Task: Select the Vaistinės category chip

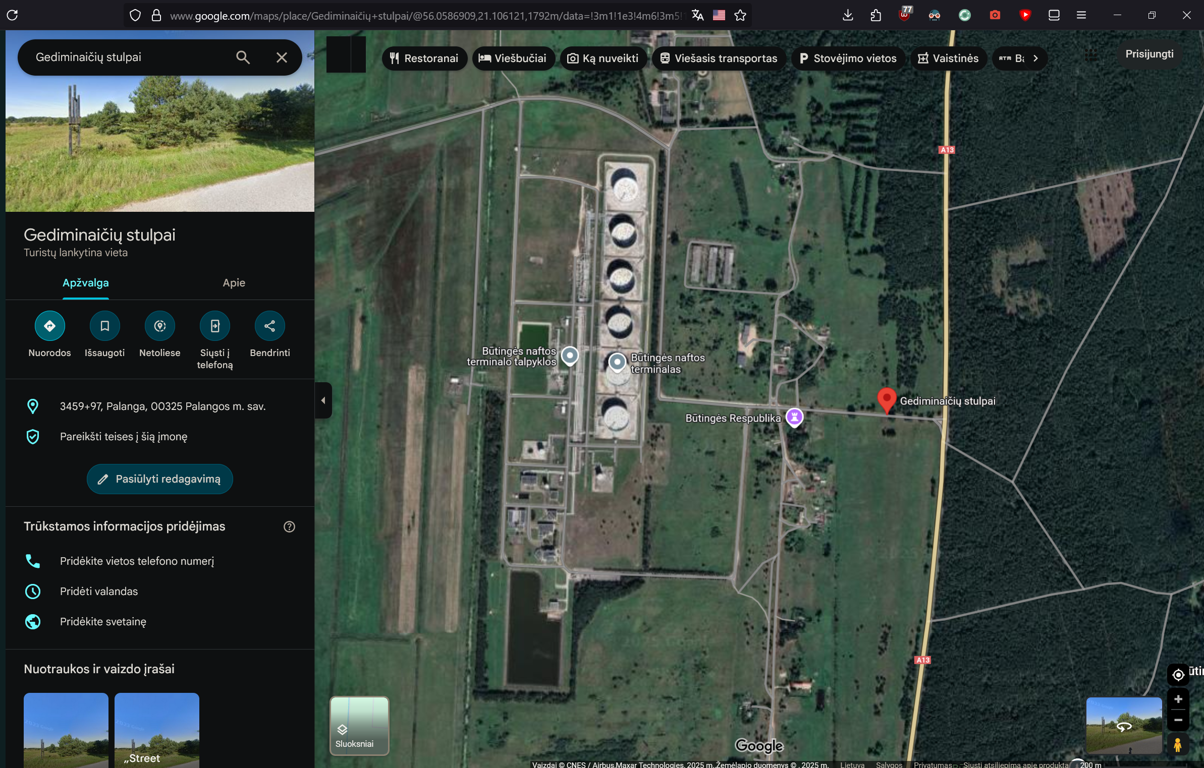Action: pyautogui.click(x=948, y=58)
